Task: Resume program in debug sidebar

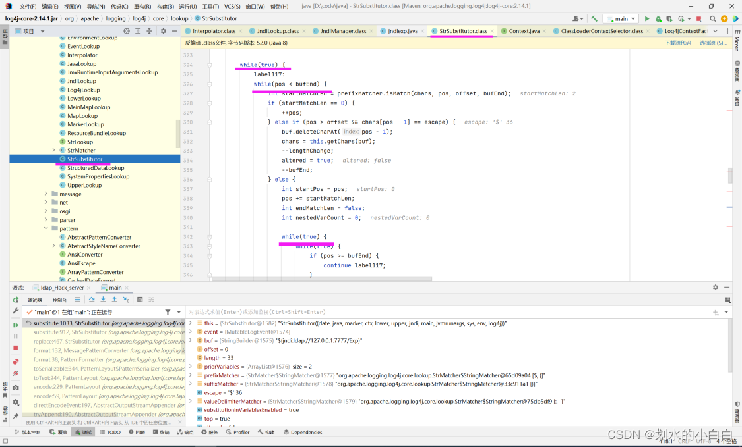Action: 16,325
